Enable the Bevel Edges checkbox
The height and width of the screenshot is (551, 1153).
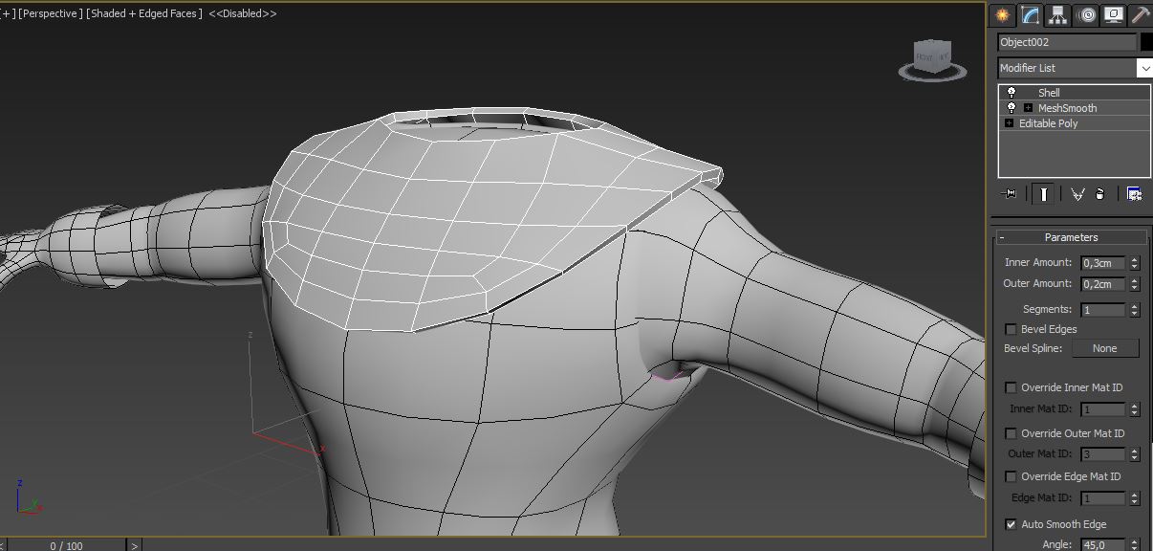coord(1012,329)
